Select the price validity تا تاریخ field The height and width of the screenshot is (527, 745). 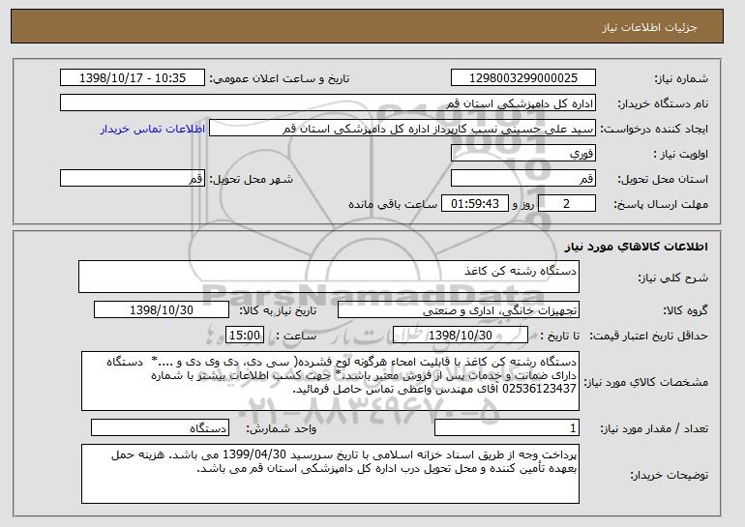(x=461, y=336)
